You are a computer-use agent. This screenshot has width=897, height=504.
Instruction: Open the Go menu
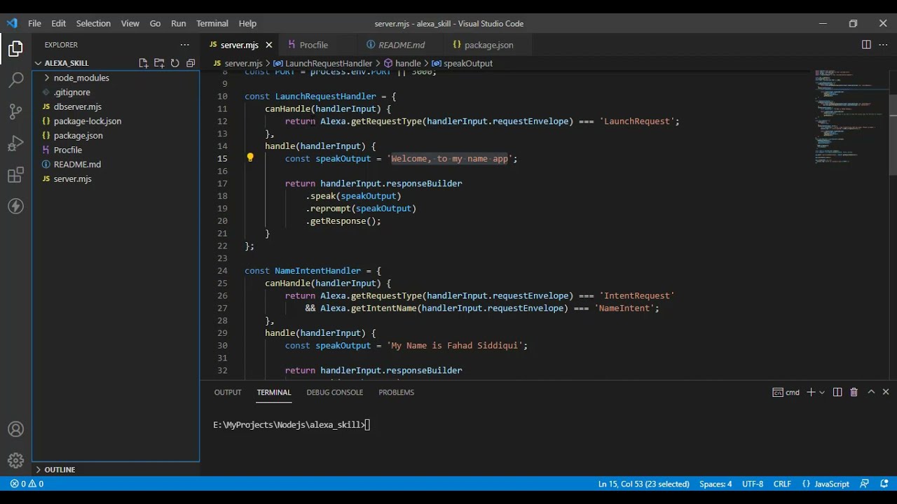pos(155,23)
